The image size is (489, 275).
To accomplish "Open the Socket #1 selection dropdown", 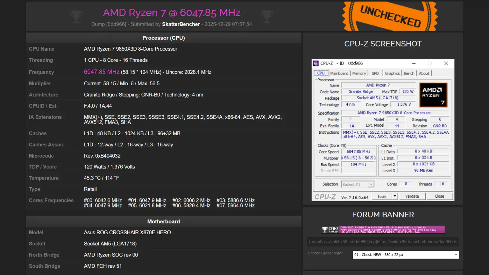I will coord(358,184).
